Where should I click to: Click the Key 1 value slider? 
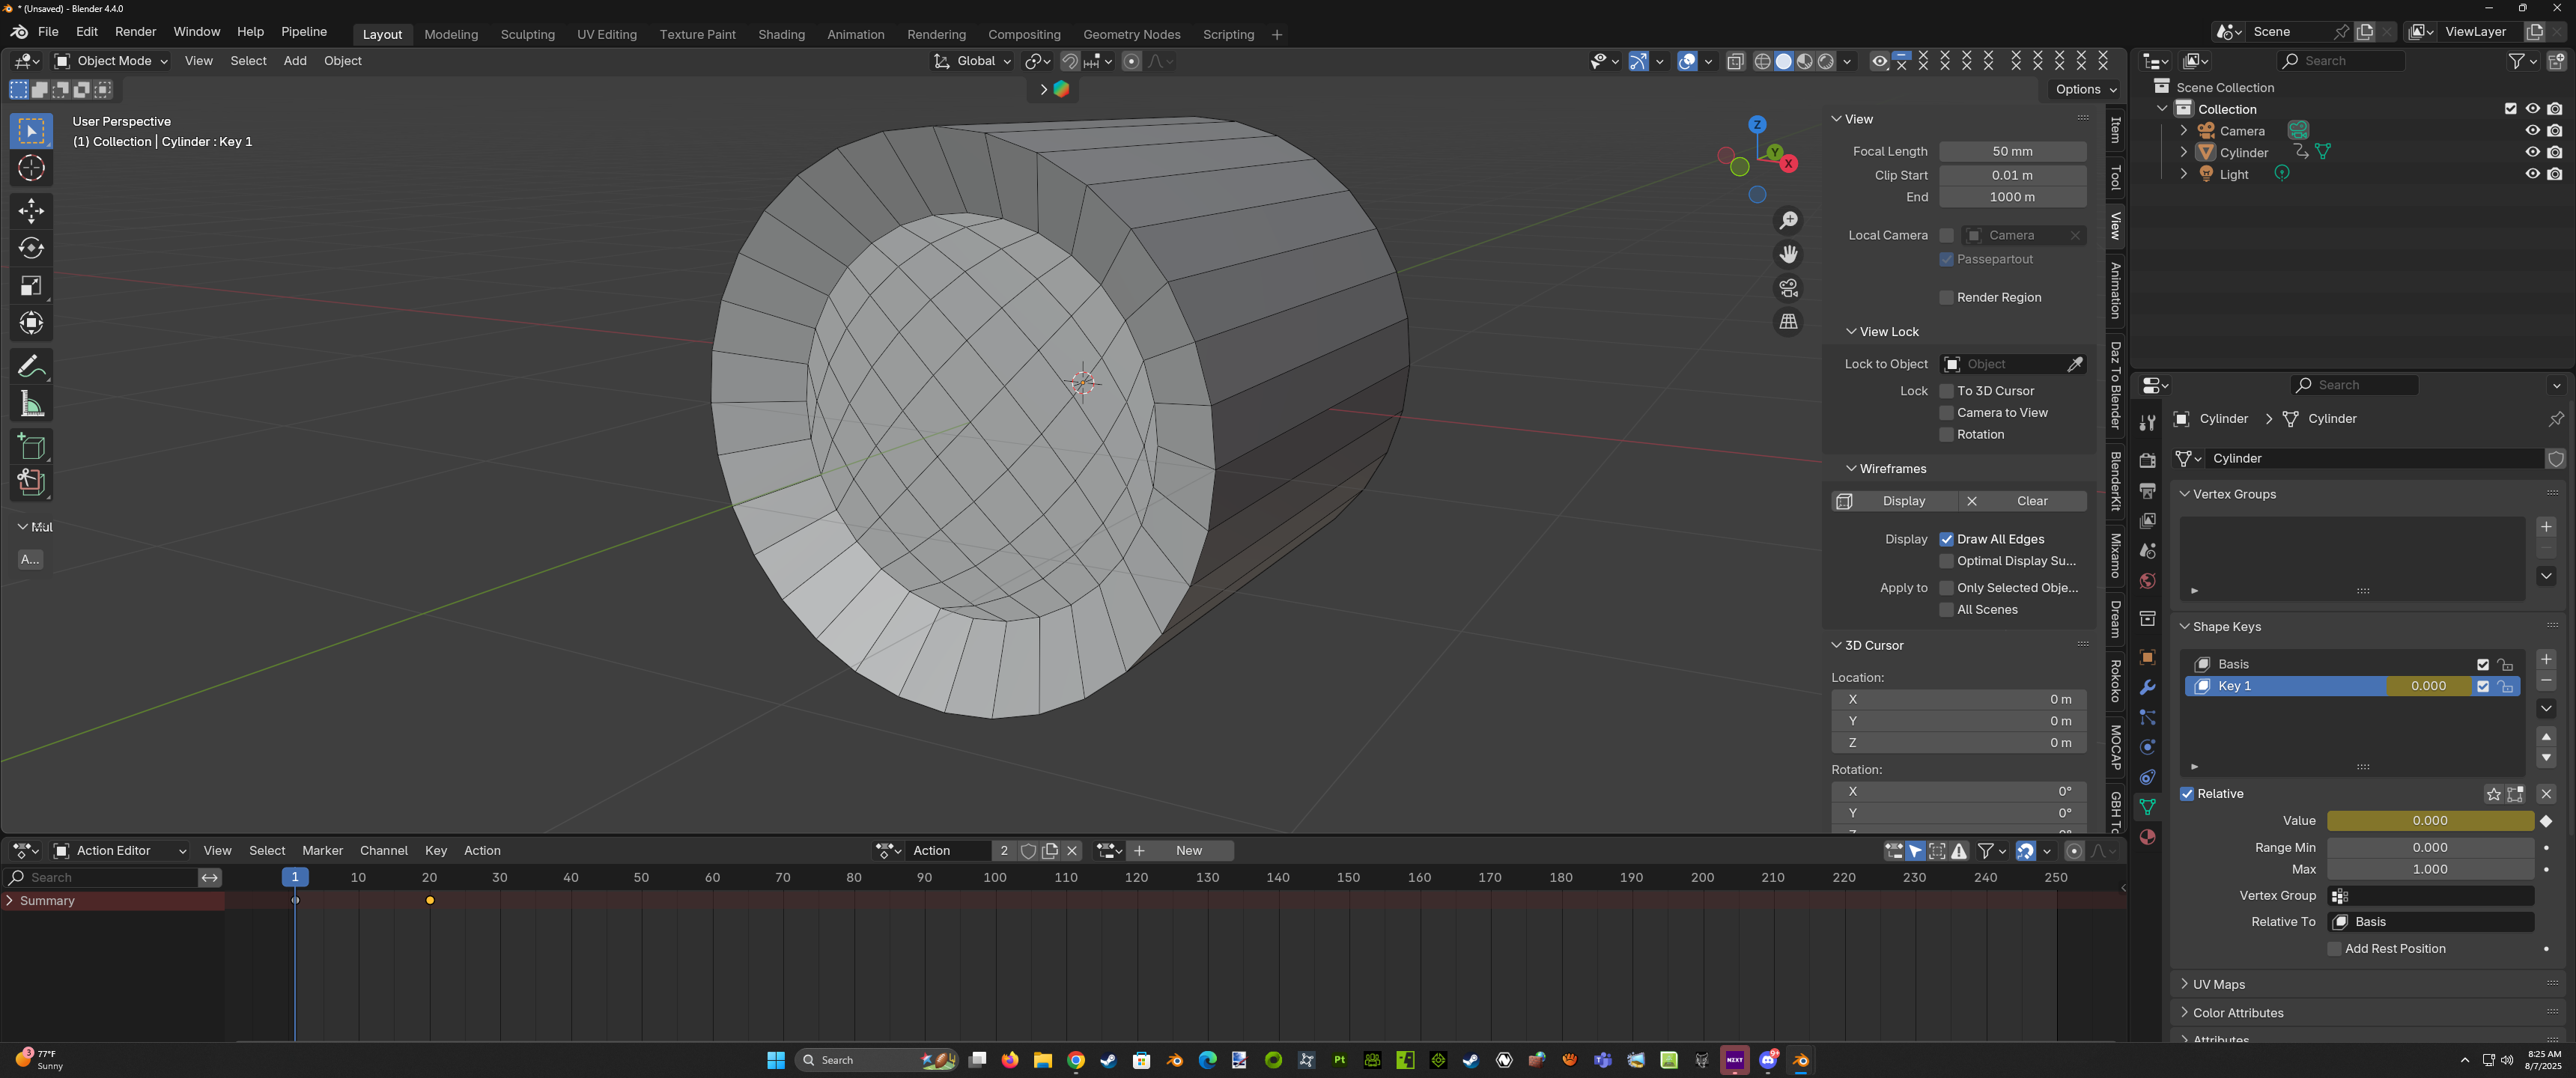(2428, 686)
